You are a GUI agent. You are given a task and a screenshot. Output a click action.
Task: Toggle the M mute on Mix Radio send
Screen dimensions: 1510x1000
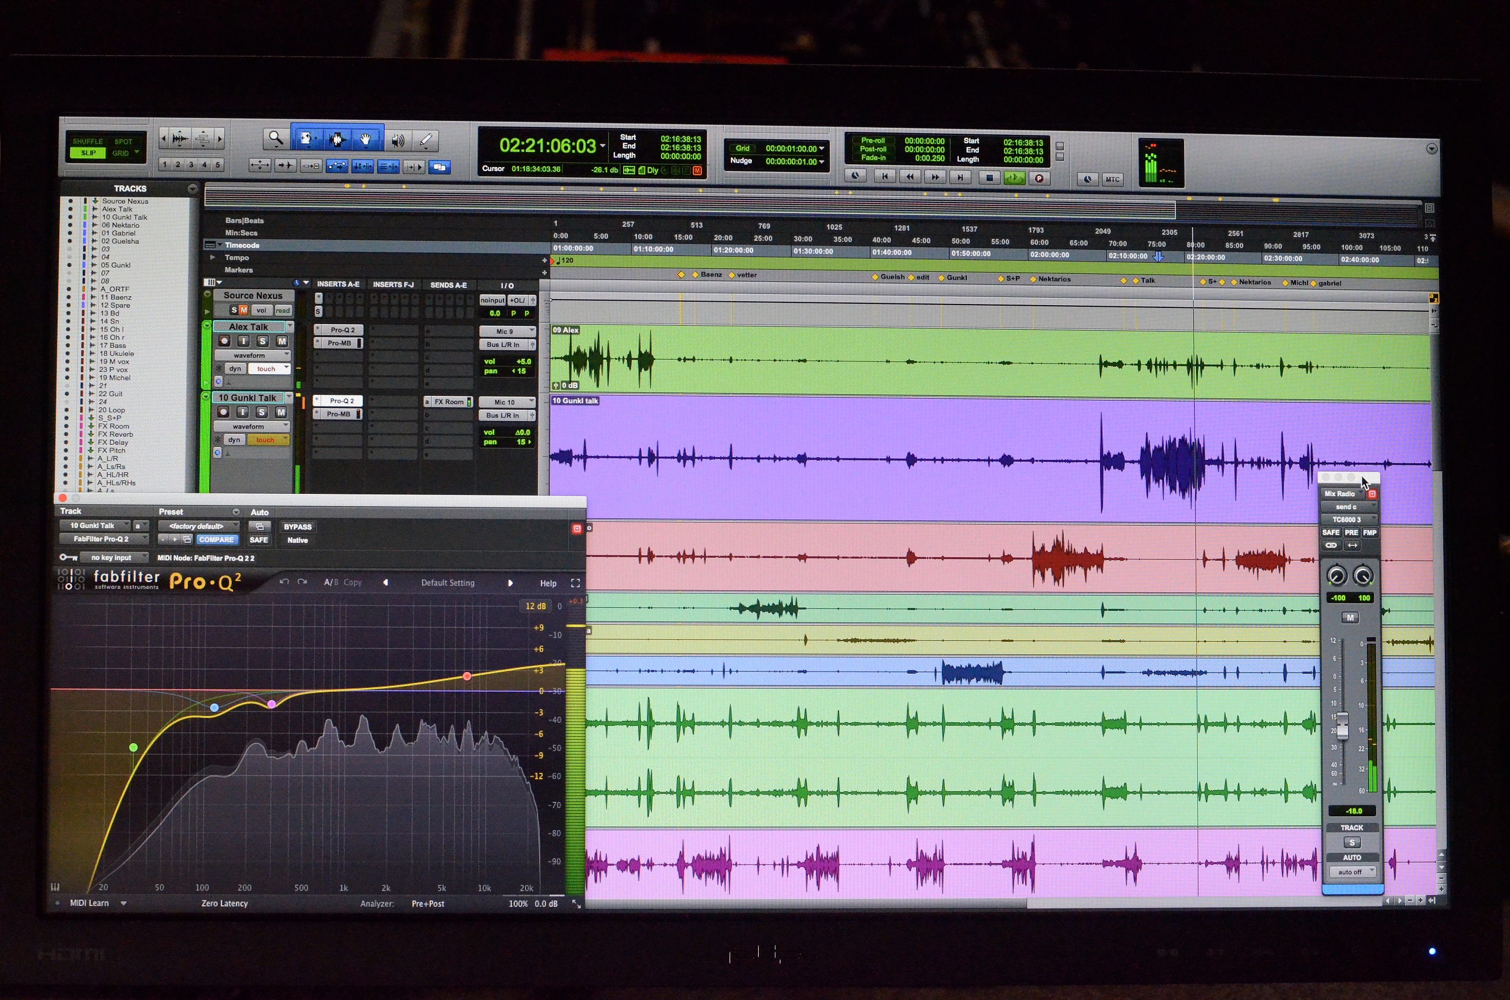point(1350,617)
